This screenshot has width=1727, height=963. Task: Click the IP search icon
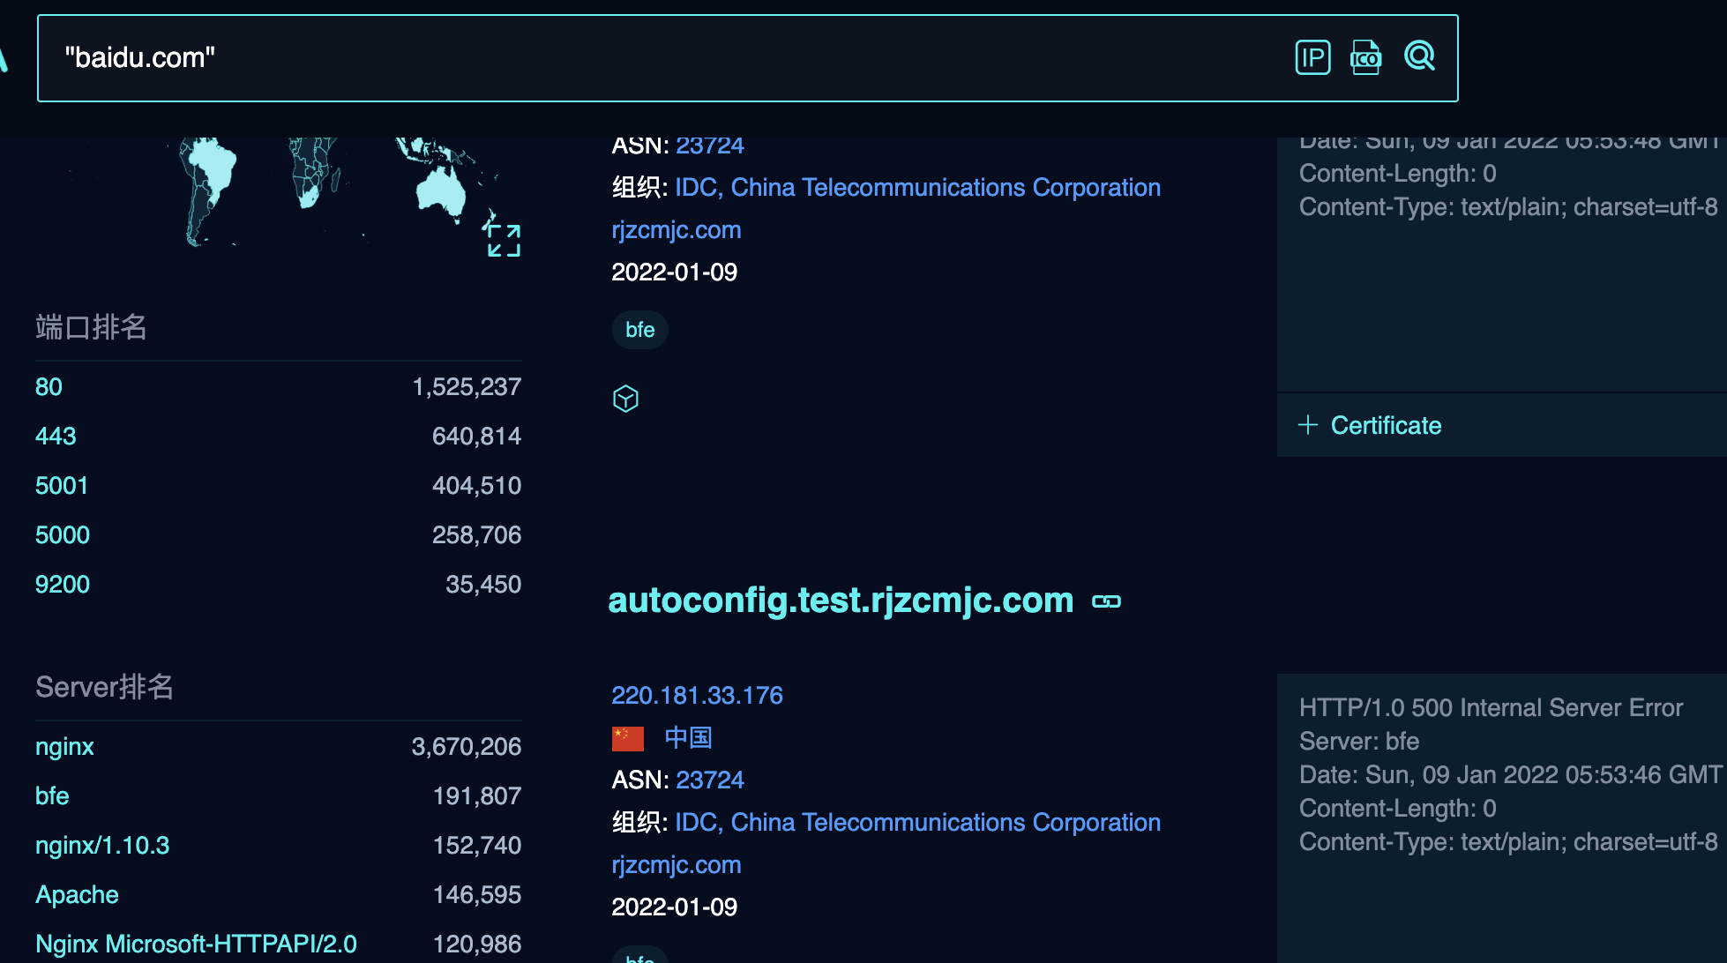[1312, 58]
